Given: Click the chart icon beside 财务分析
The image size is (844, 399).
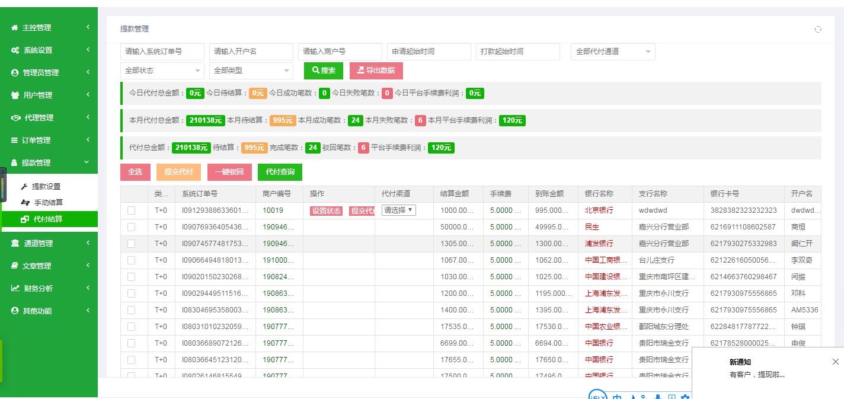Looking at the screenshot, I should click(x=15, y=288).
